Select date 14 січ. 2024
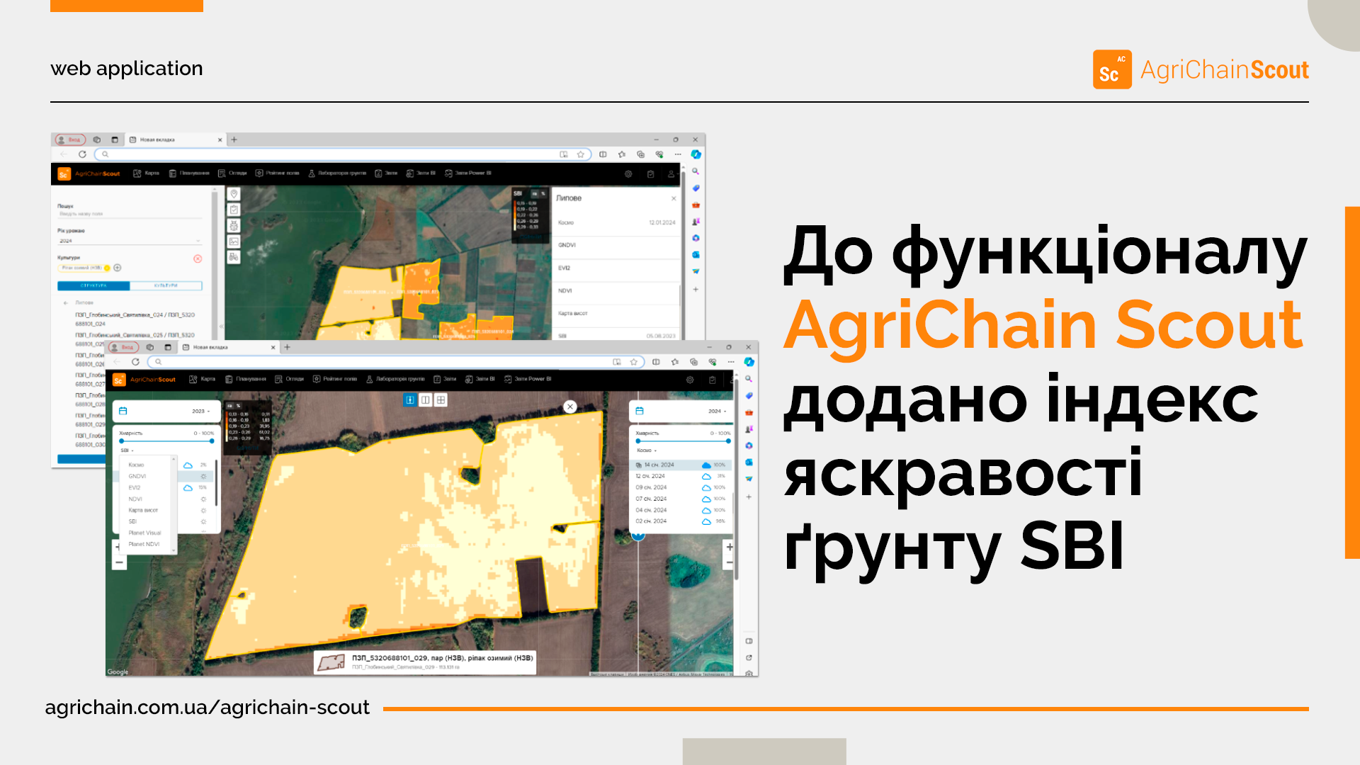 coord(680,465)
